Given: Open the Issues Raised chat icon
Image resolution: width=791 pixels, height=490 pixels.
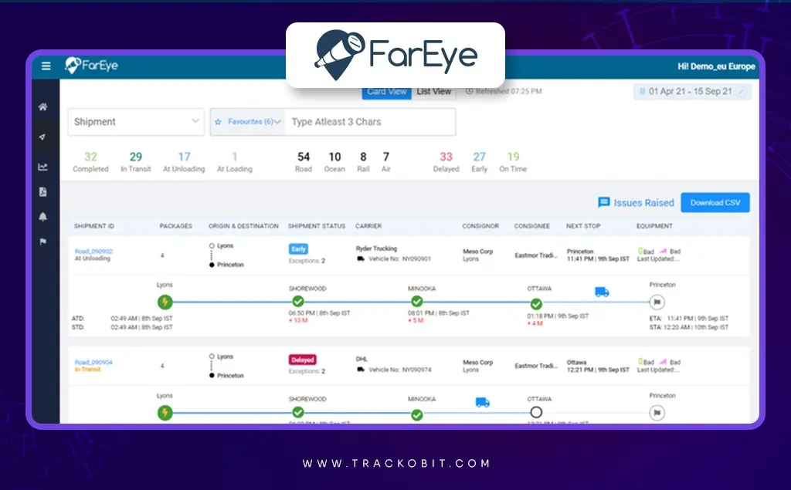Looking at the screenshot, I should click(x=605, y=202).
